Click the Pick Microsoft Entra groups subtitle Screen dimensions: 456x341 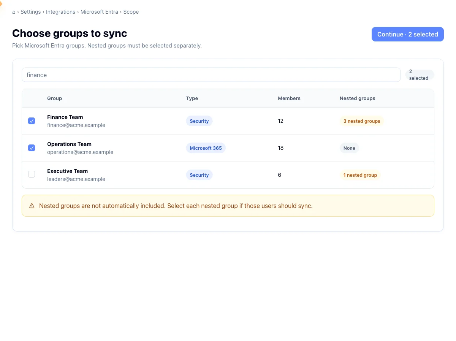point(107,46)
